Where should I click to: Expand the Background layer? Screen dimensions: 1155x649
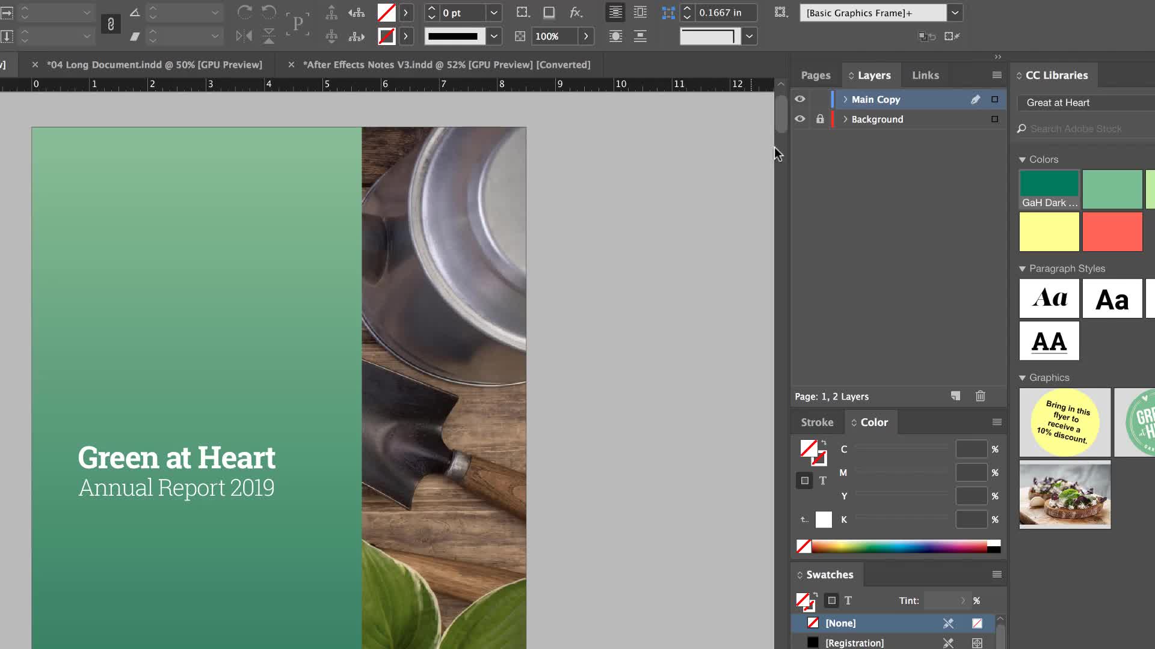pyautogui.click(x=845, y=119)
